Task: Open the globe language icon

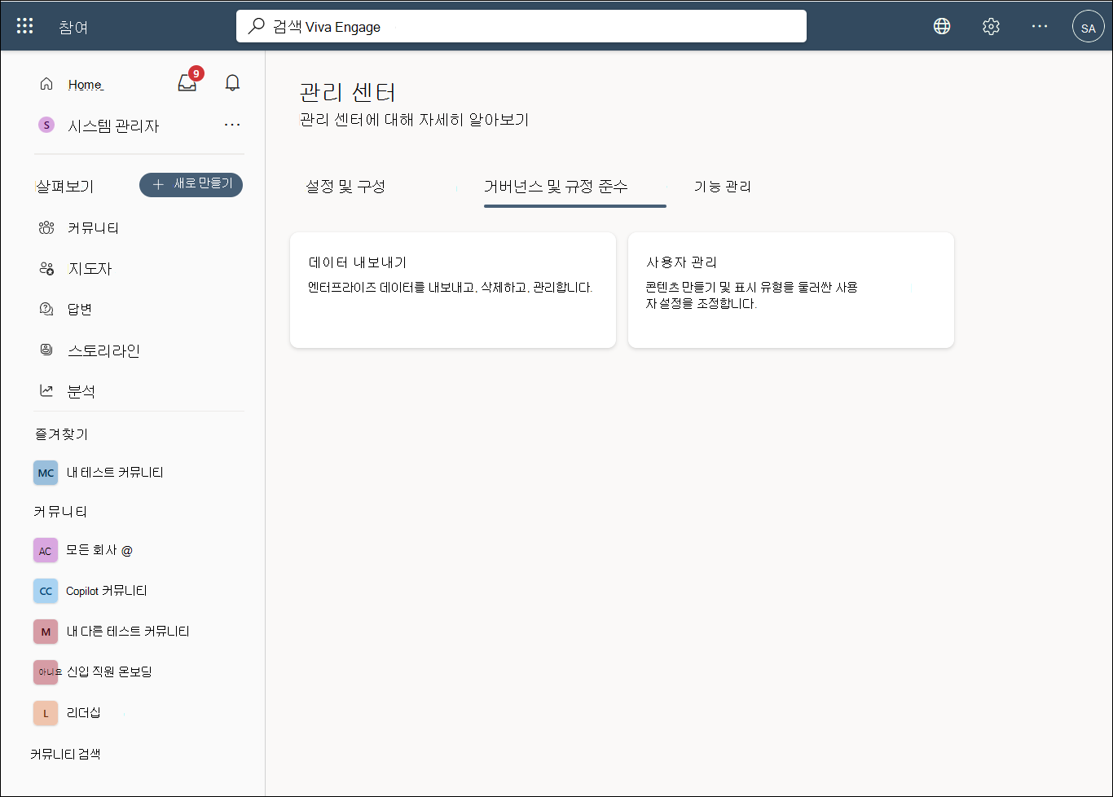Action: [942, 26]
